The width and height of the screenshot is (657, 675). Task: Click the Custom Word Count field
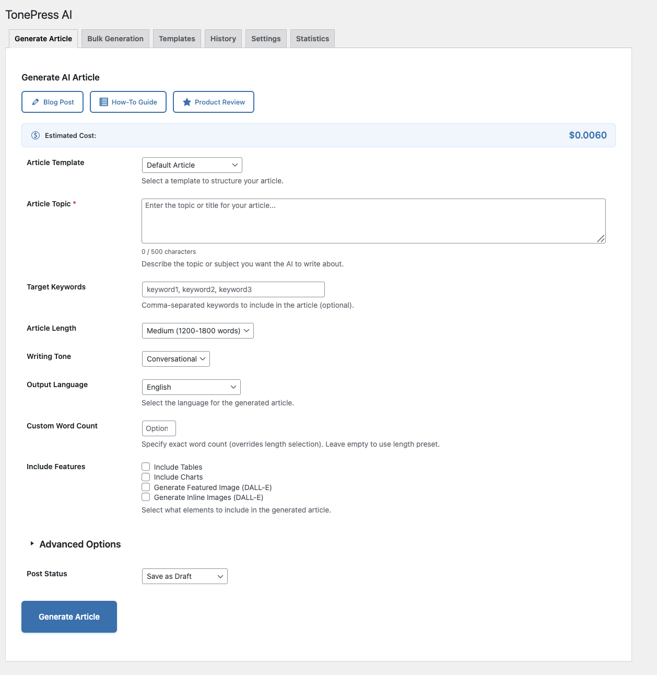(x=159, y=428)
